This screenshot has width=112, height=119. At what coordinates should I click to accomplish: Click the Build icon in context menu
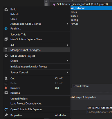point(6,9)
